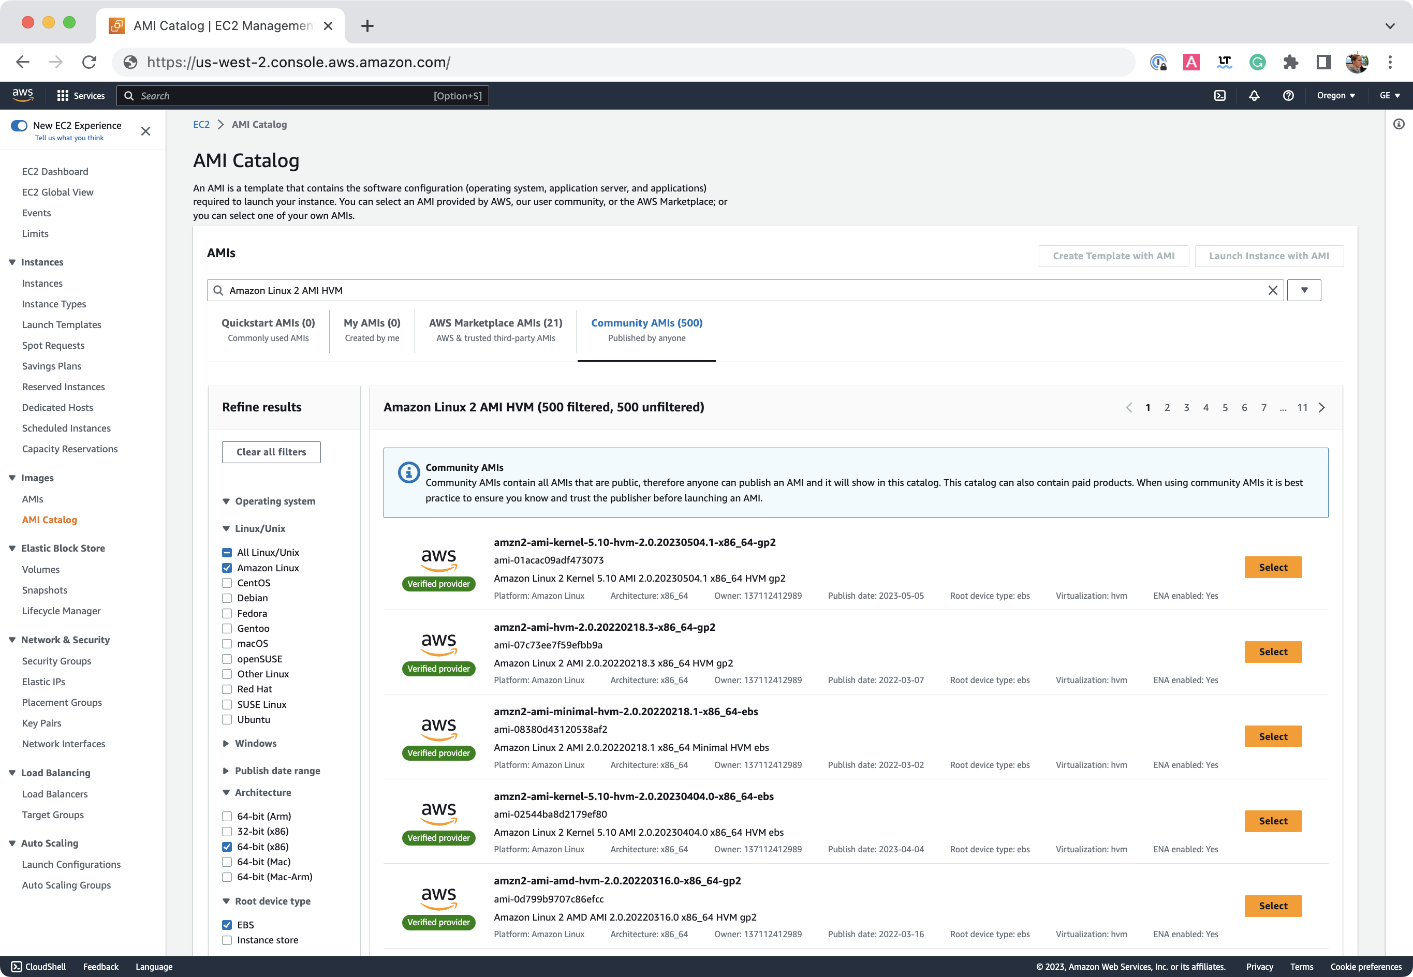
Task: Open the Services menu grid icon
Action: click(63, 96)
